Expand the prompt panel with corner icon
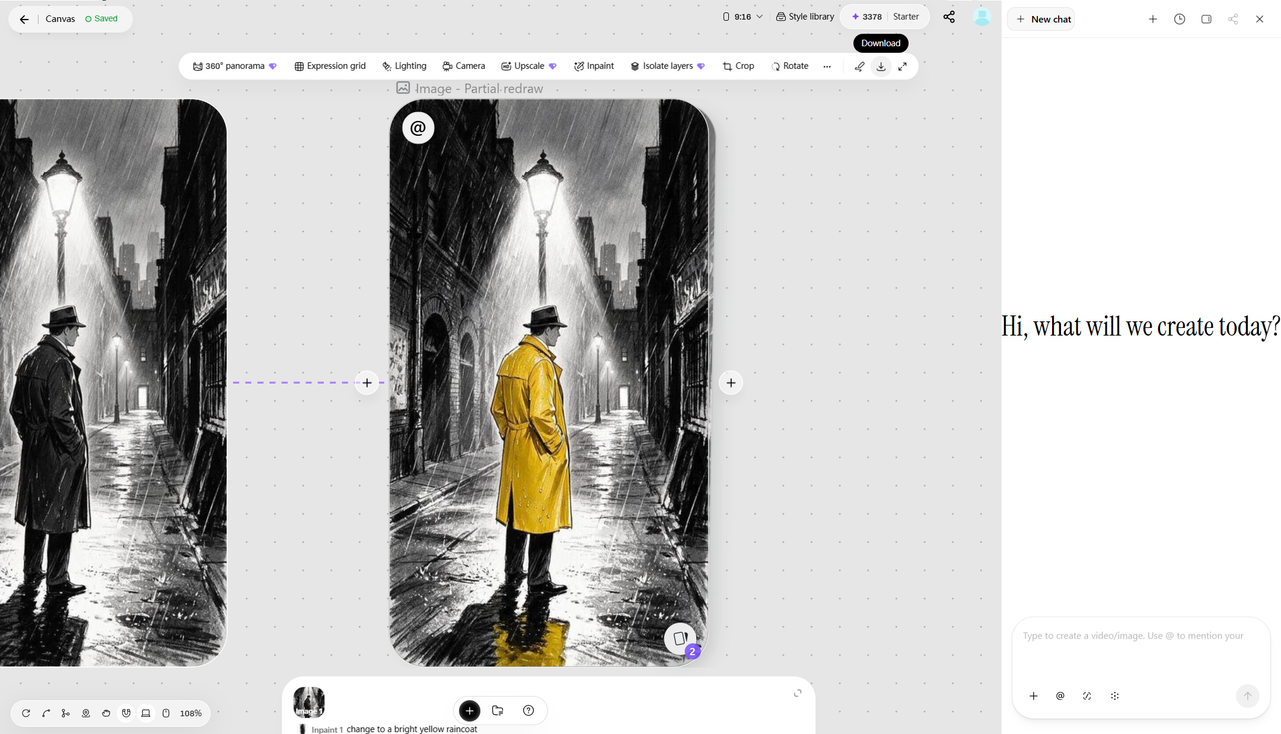Screen dimensions: 1281x734 (798, 693)
